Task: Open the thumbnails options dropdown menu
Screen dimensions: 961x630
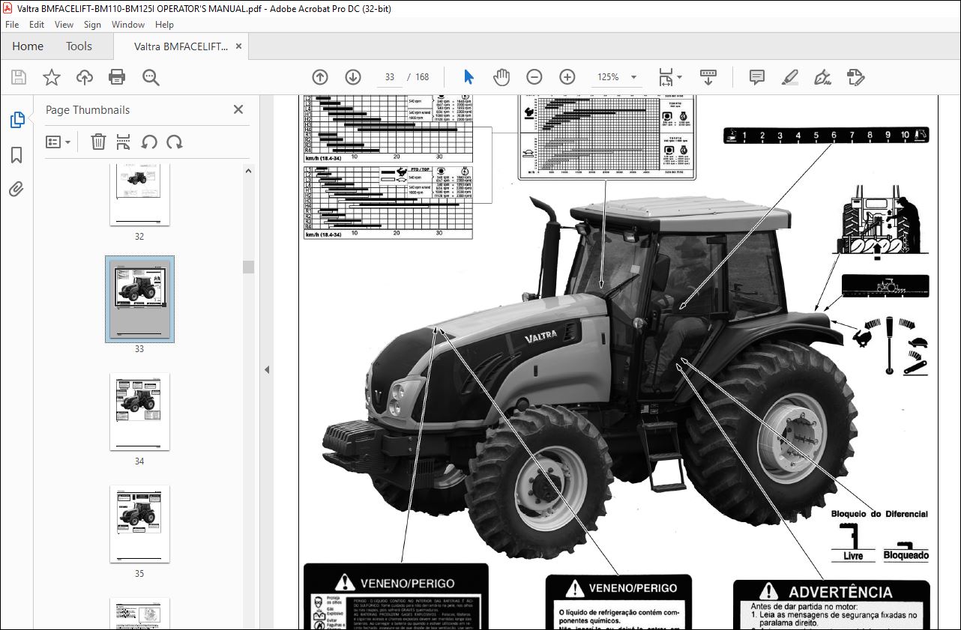Action: click(x=58, y=142)
